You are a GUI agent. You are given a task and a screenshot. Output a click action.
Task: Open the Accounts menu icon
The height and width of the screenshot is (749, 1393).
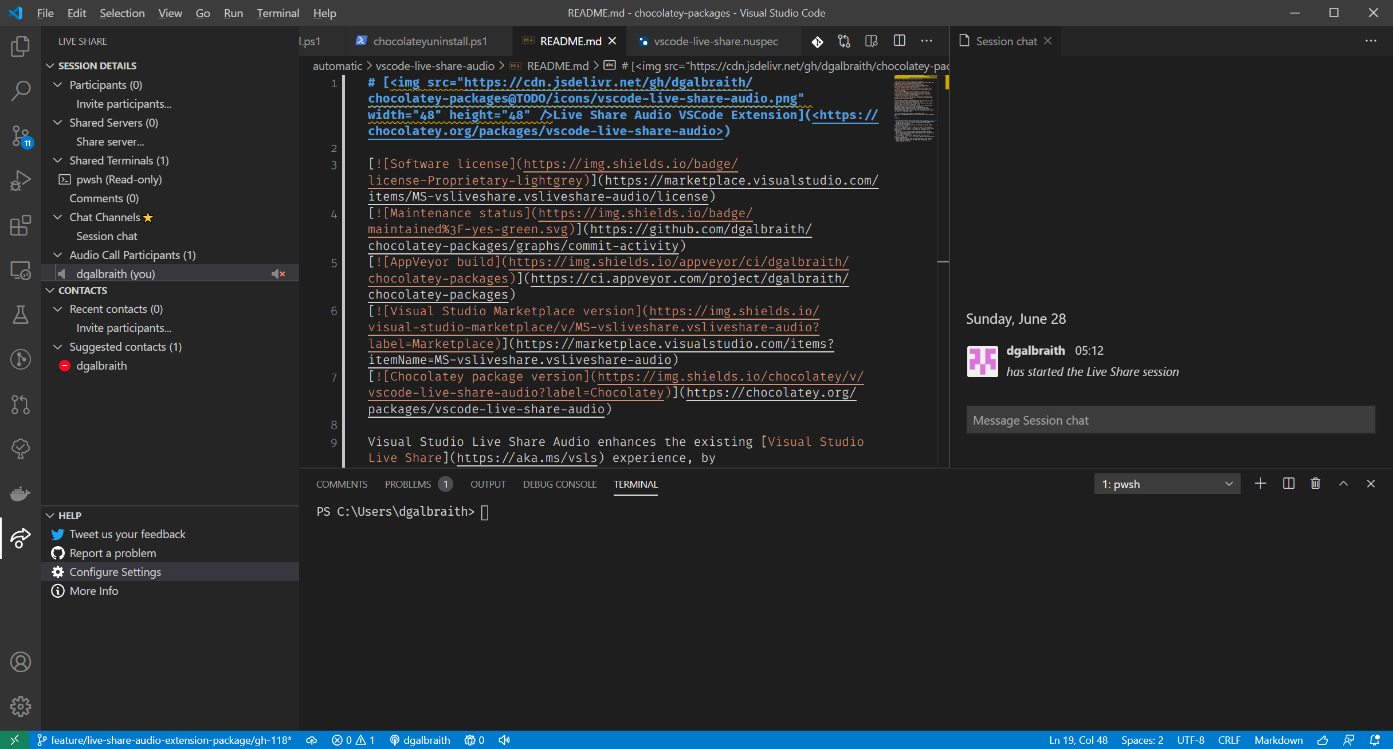point(21,662)
